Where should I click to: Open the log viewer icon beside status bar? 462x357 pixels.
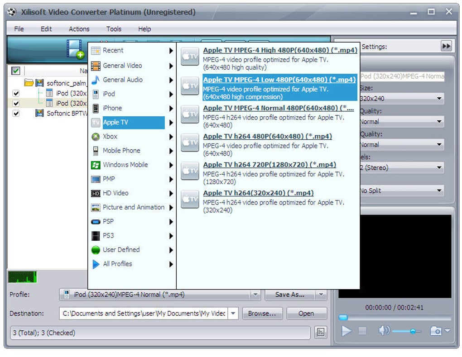tap(321, 333)
